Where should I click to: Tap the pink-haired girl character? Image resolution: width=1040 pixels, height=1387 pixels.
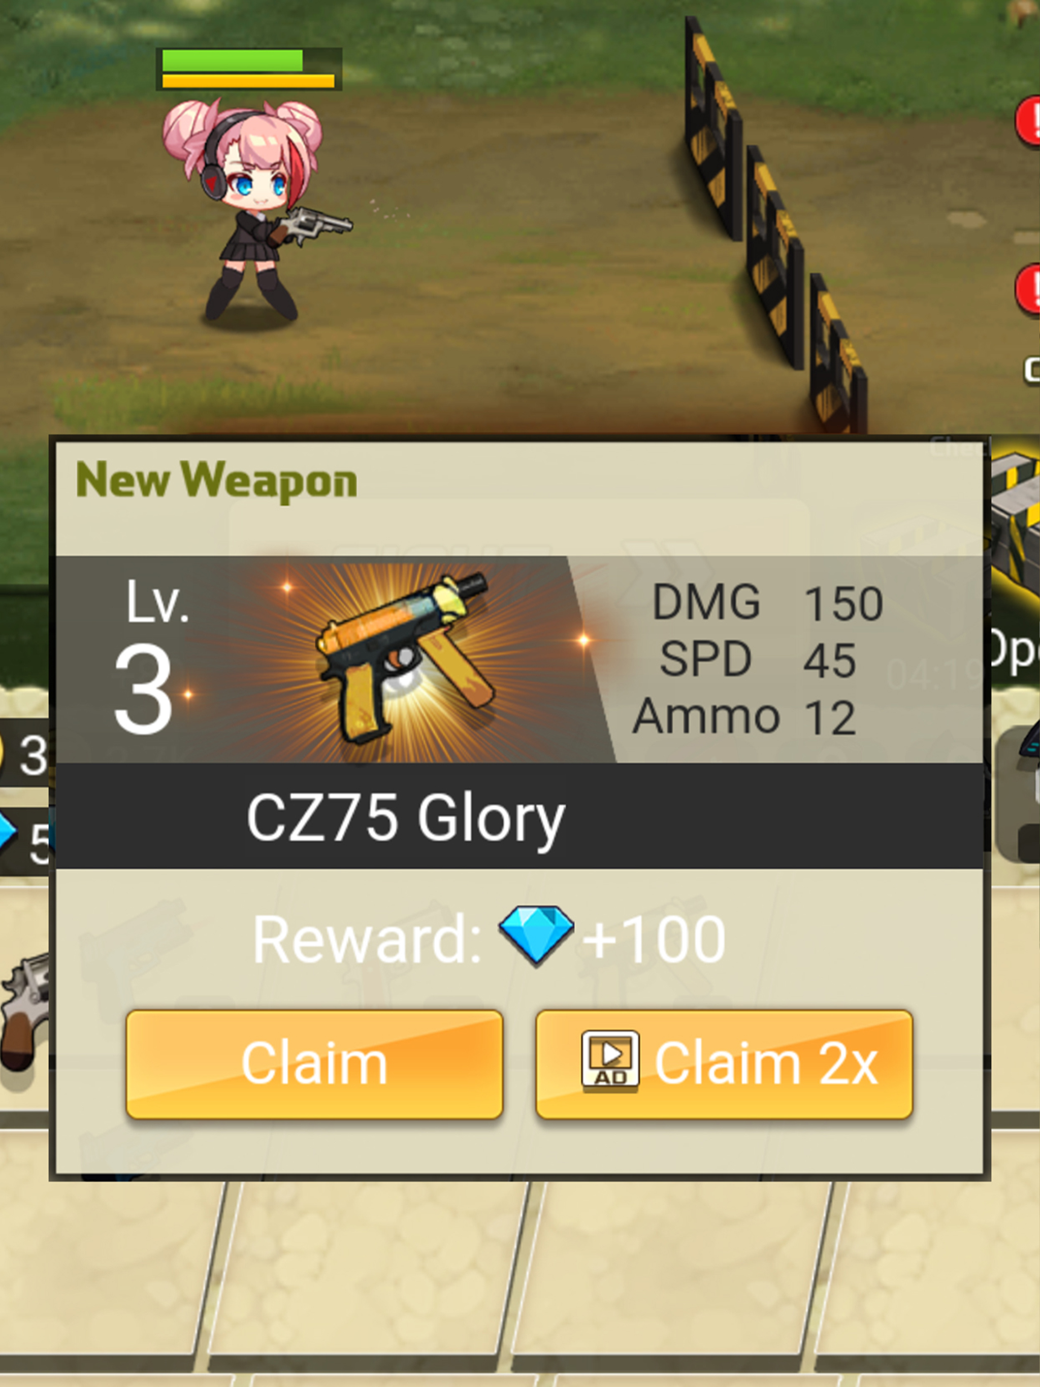click(x=251, y=210)
